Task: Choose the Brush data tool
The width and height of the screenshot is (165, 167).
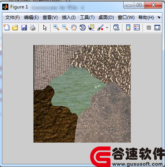Action: click(100, 27)
